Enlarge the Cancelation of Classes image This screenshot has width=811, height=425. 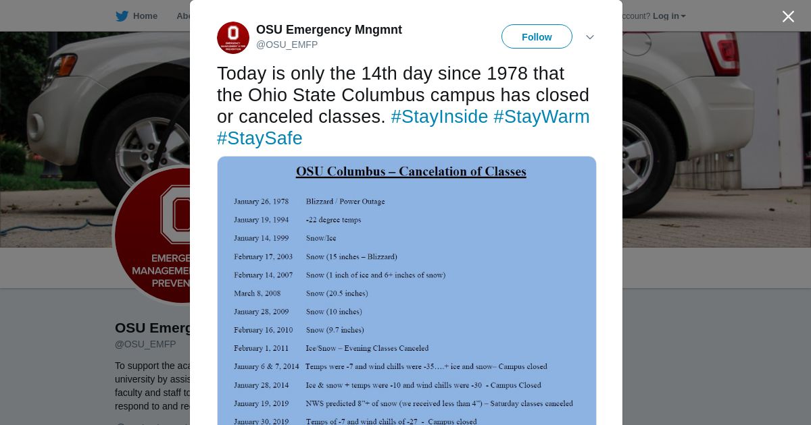407,290
